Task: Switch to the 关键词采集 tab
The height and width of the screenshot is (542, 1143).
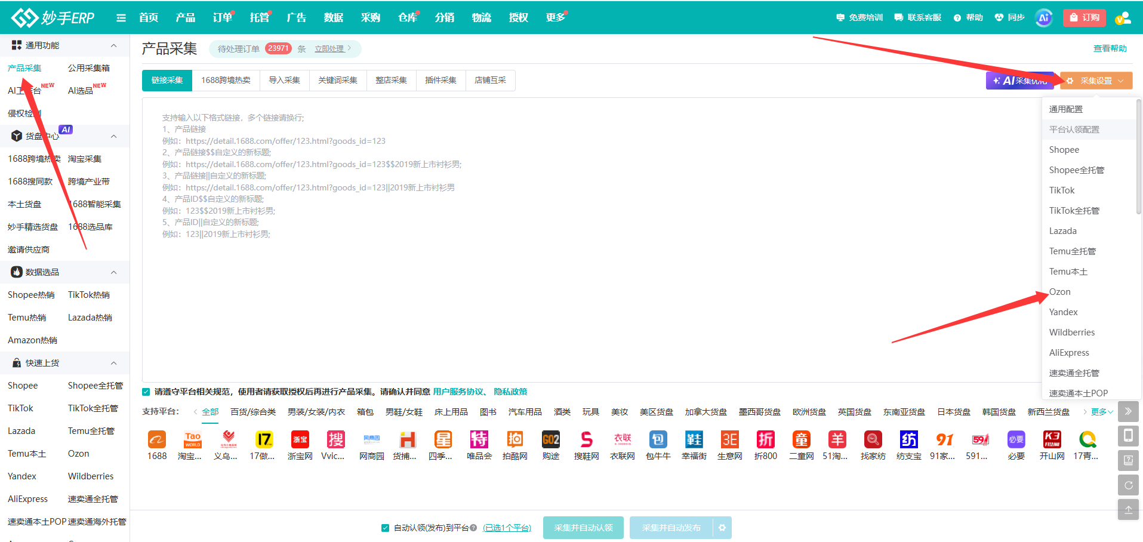Action: coord(338,81)
